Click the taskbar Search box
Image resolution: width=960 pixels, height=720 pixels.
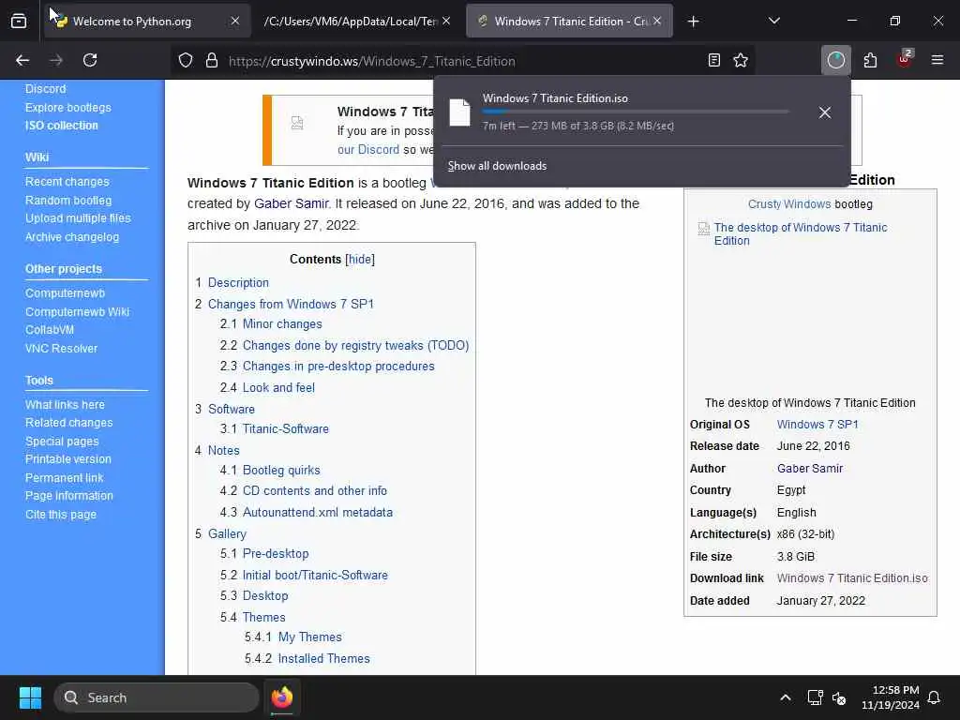pyautogui.click(x=157, y=697)
